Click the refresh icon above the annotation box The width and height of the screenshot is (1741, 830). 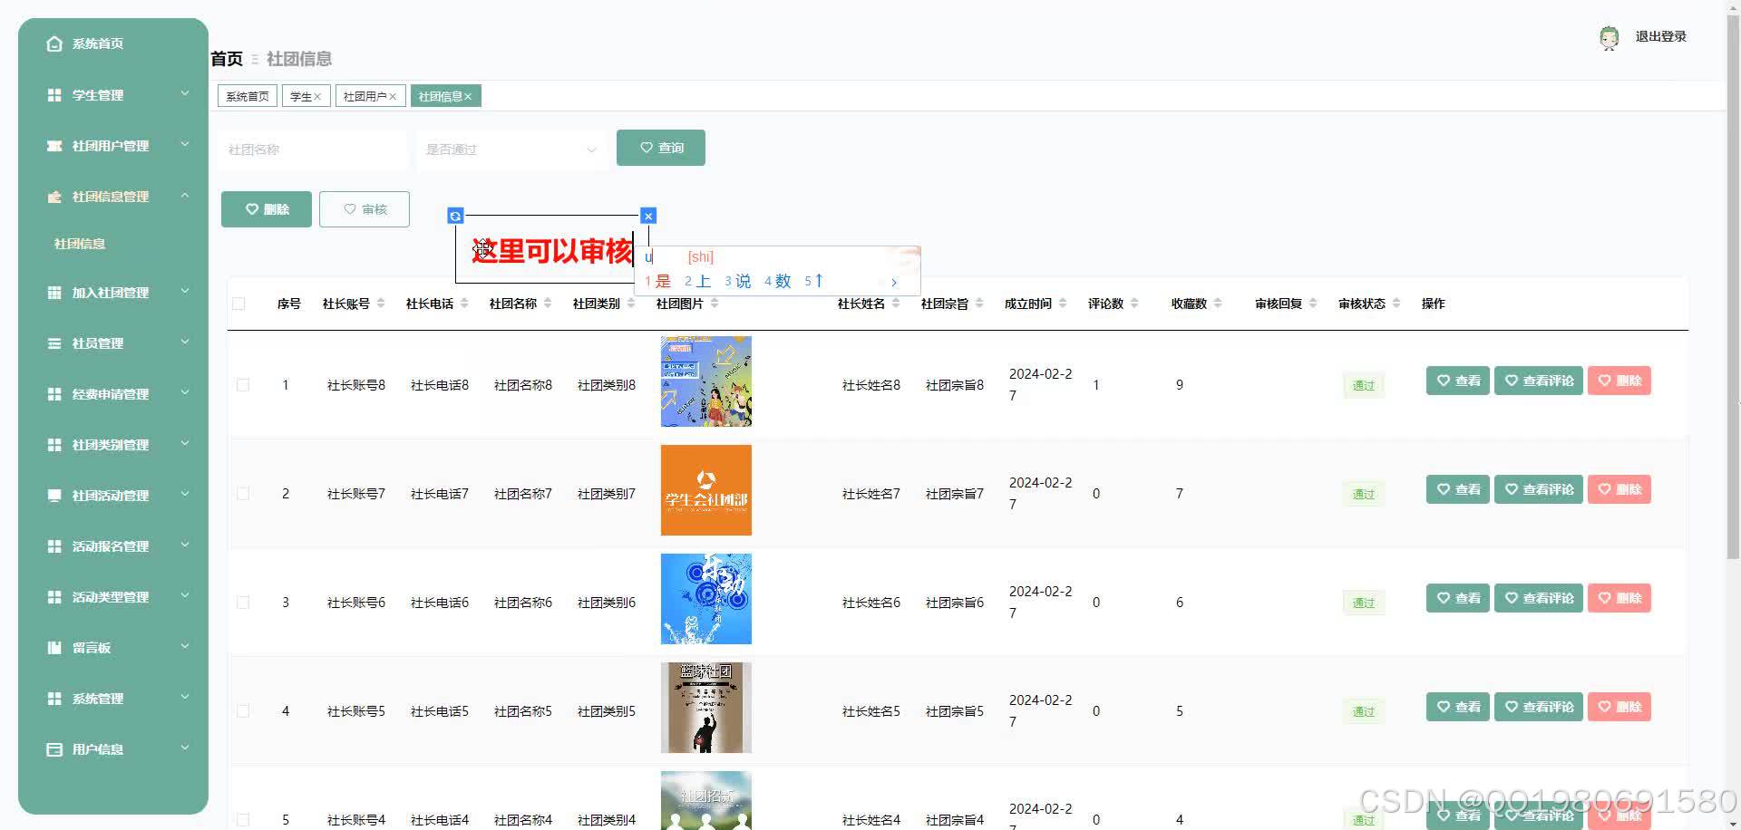[x=455, y=215]
